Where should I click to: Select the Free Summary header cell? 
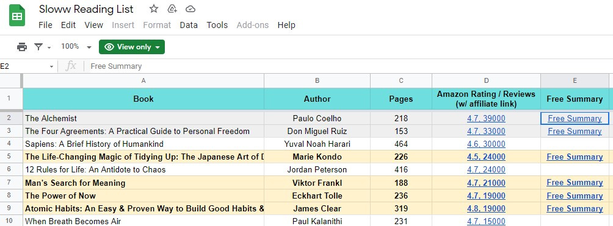point(575,99)
